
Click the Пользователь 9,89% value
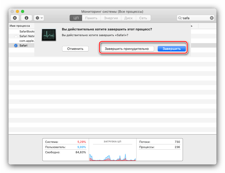click(x=82, y=147)
